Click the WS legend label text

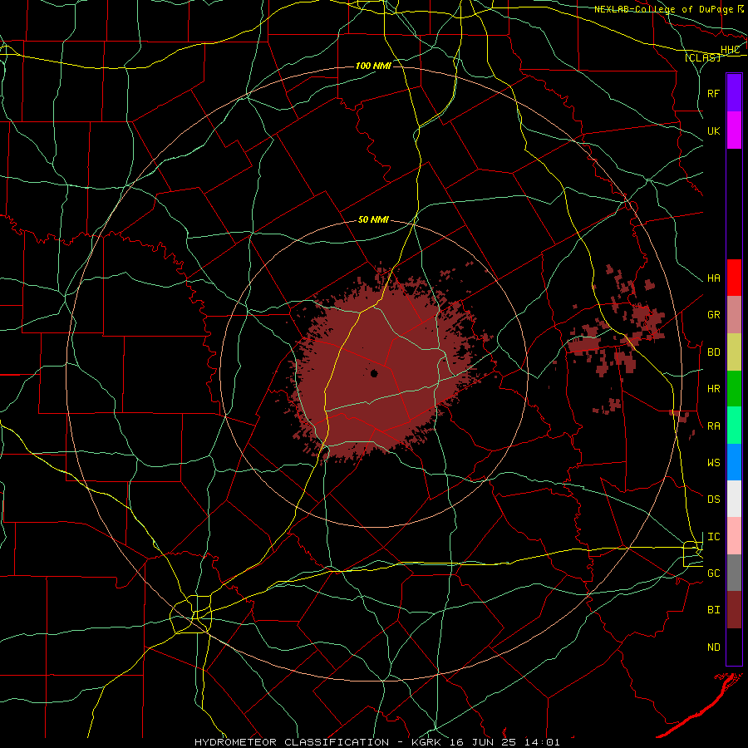pos(714,463)
